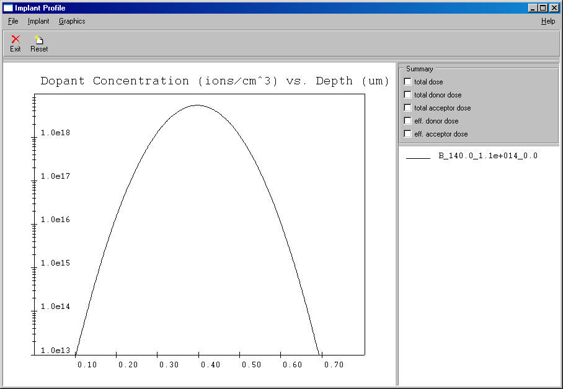The height and width of the screenshot is (389, 563).
Task: Check the total donor dose option
Action: (x=407, y=95)
